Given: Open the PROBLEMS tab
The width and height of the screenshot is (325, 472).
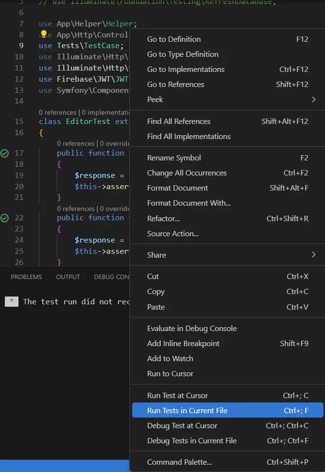Looking at the screenshot, I should (26, 277).
